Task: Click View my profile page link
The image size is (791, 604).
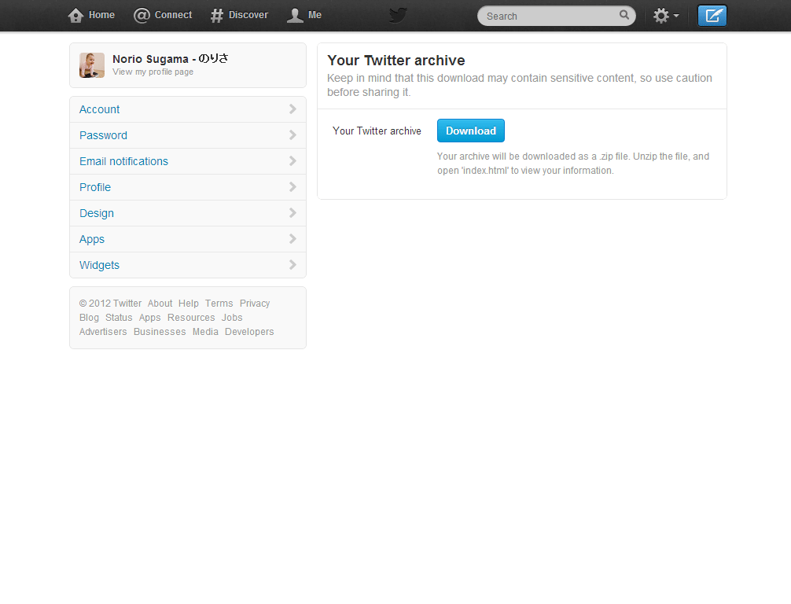Action: (x=153, y=72)
